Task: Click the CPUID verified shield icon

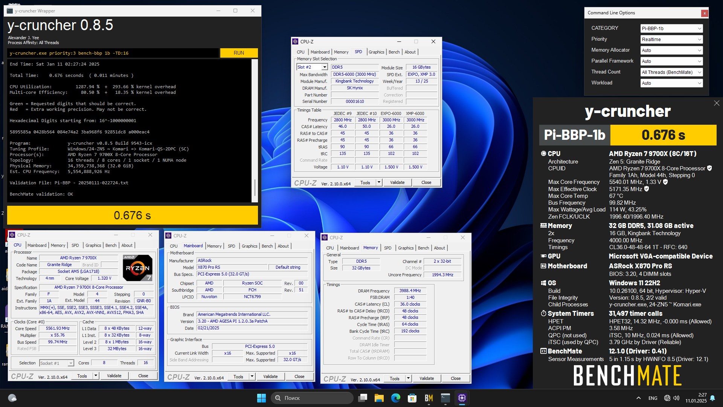Action: pos(709,168)
